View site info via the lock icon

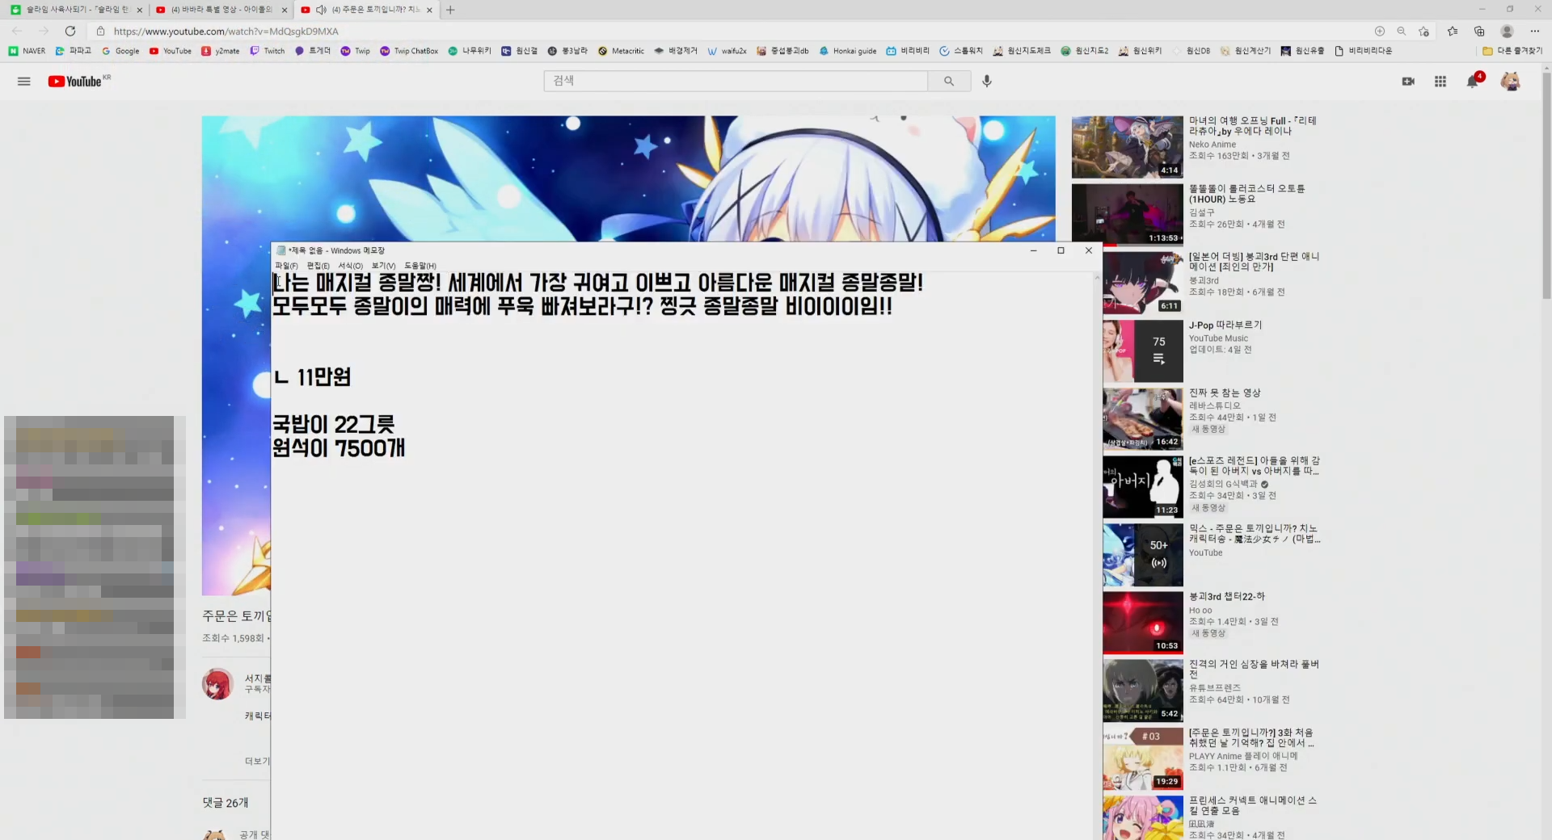pos(100,31)
